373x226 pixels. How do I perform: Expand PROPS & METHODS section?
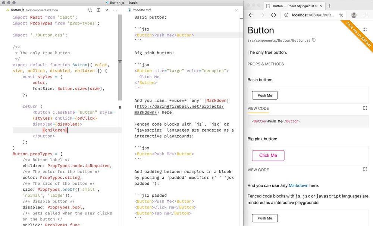(x=266, y=64)
